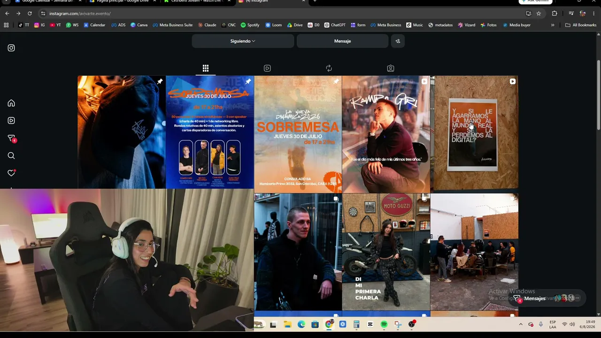The height and width of the screenshot is (338, 601).
Task: Show hidden system tray icons
Action: pyautogui.click(x=520, y=324)
